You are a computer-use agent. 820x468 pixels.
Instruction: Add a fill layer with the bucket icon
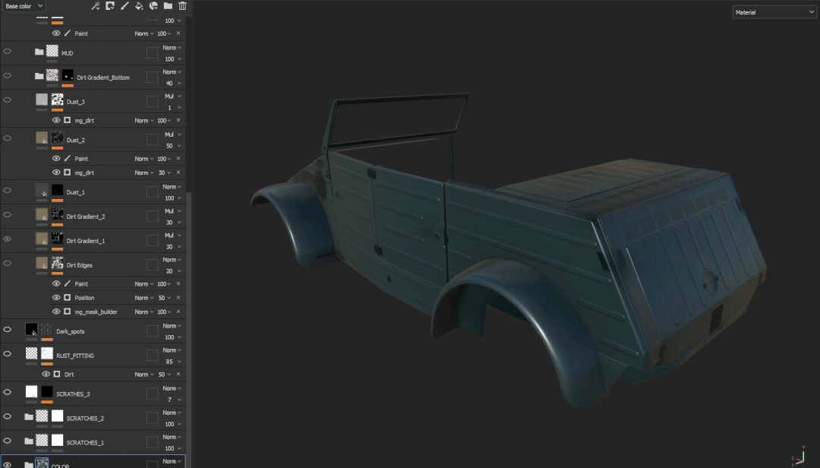coord(139,6)
